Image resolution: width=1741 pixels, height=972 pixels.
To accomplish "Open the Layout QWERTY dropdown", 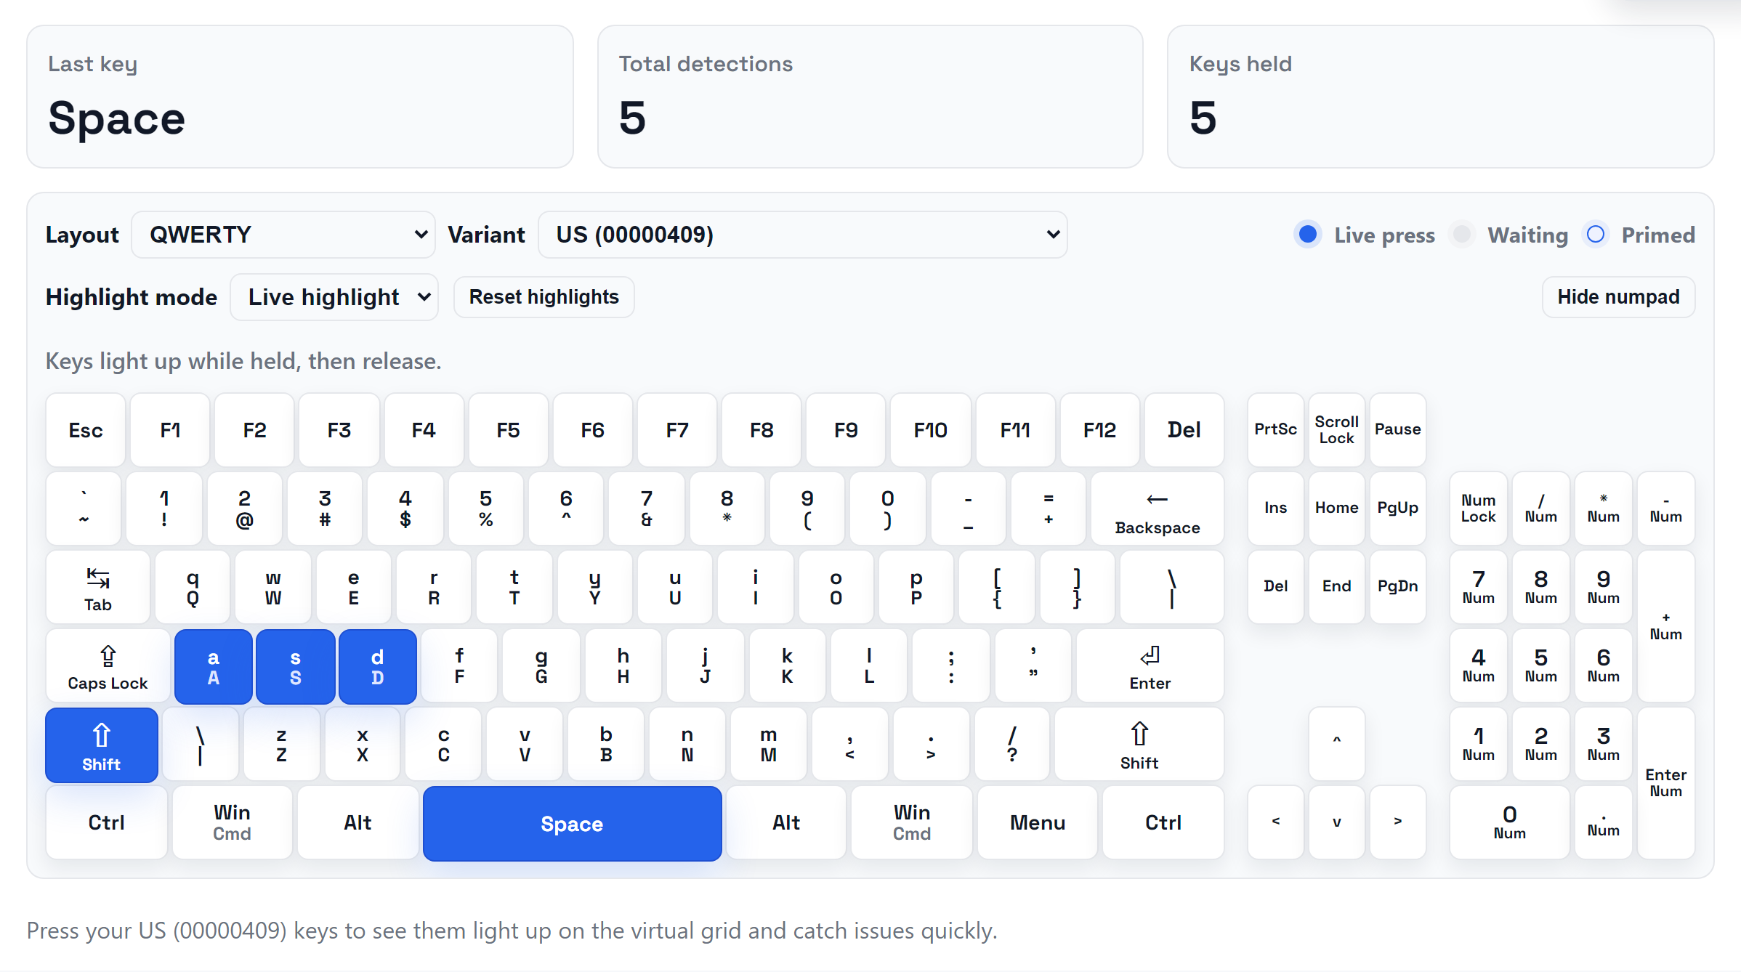I will (x=283, y=234).
